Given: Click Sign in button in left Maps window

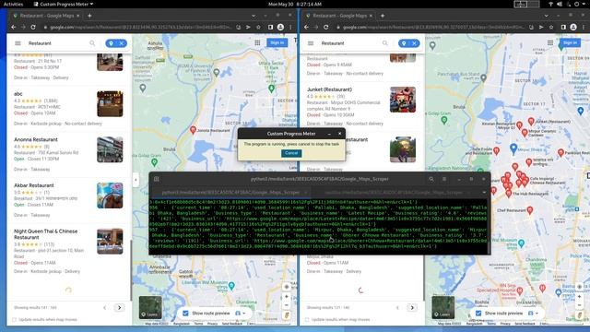Looking at the screenshot, I should click(277, 43).
